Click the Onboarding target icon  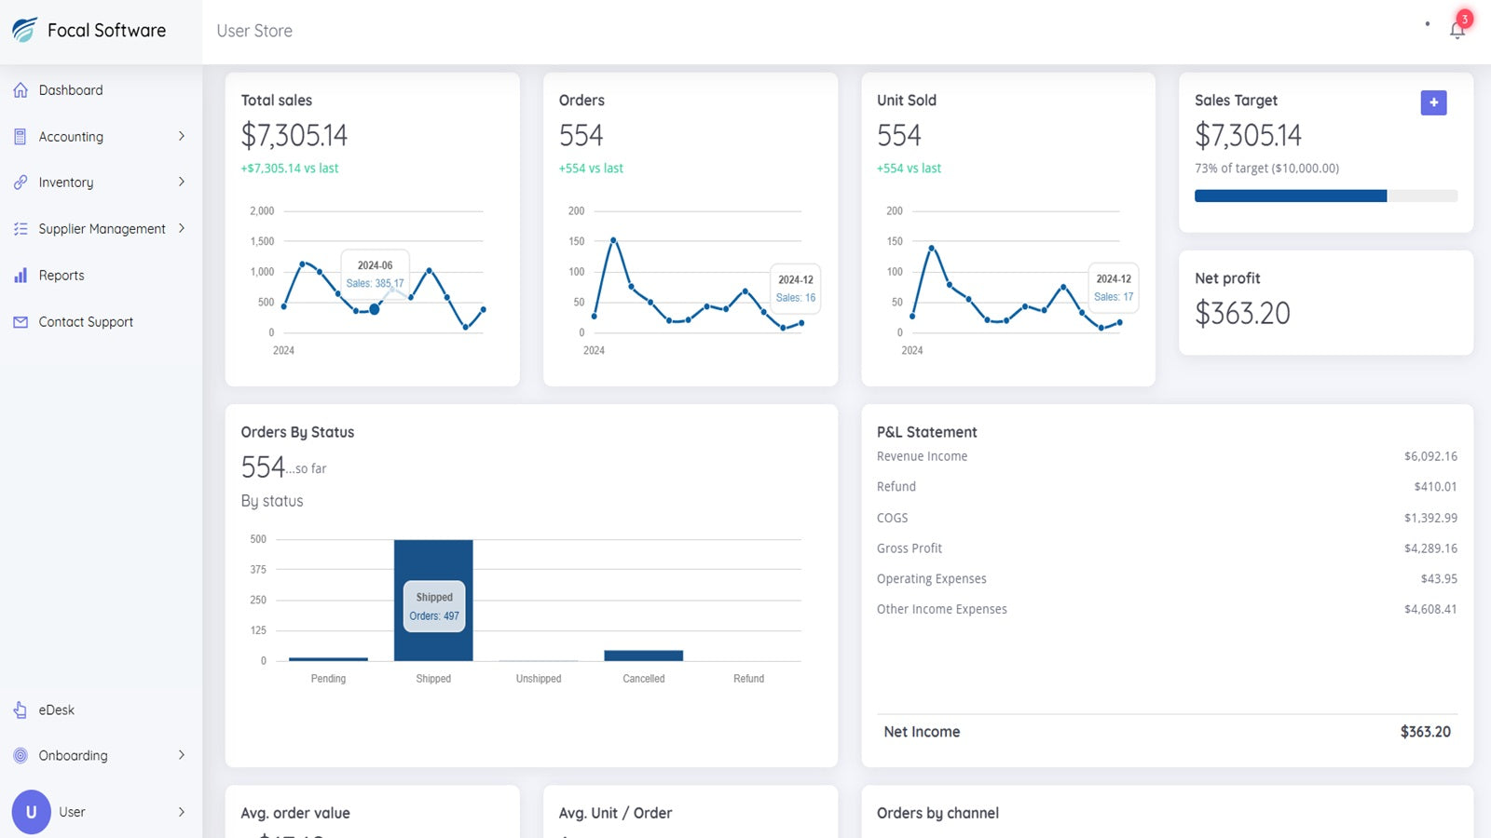[21, 756]
